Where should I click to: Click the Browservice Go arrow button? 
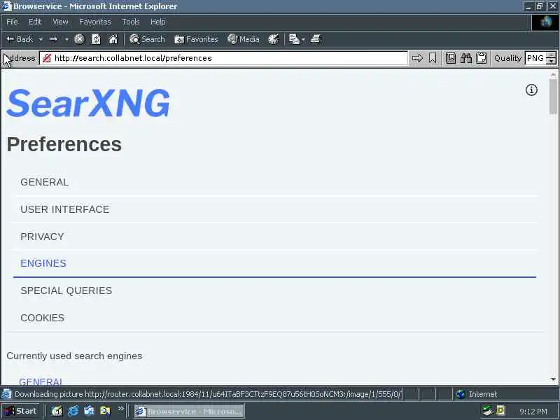pos(417,58)
